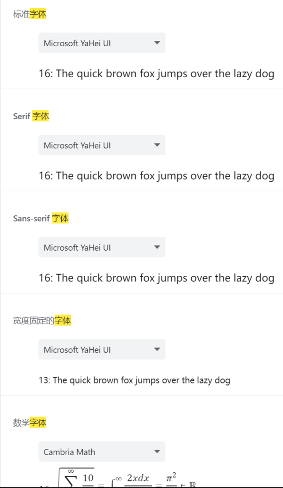283x488 pixels.
Task: Click the Sans-serif 字体 preview sentence
Action: point(156,278)
